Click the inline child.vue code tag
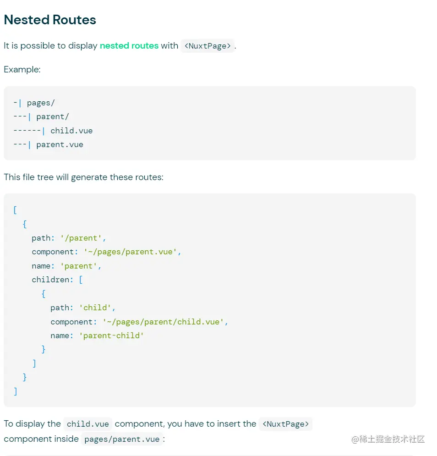This screenshot has width=437, height=456. pyautogui.click(x=88, y=424)
